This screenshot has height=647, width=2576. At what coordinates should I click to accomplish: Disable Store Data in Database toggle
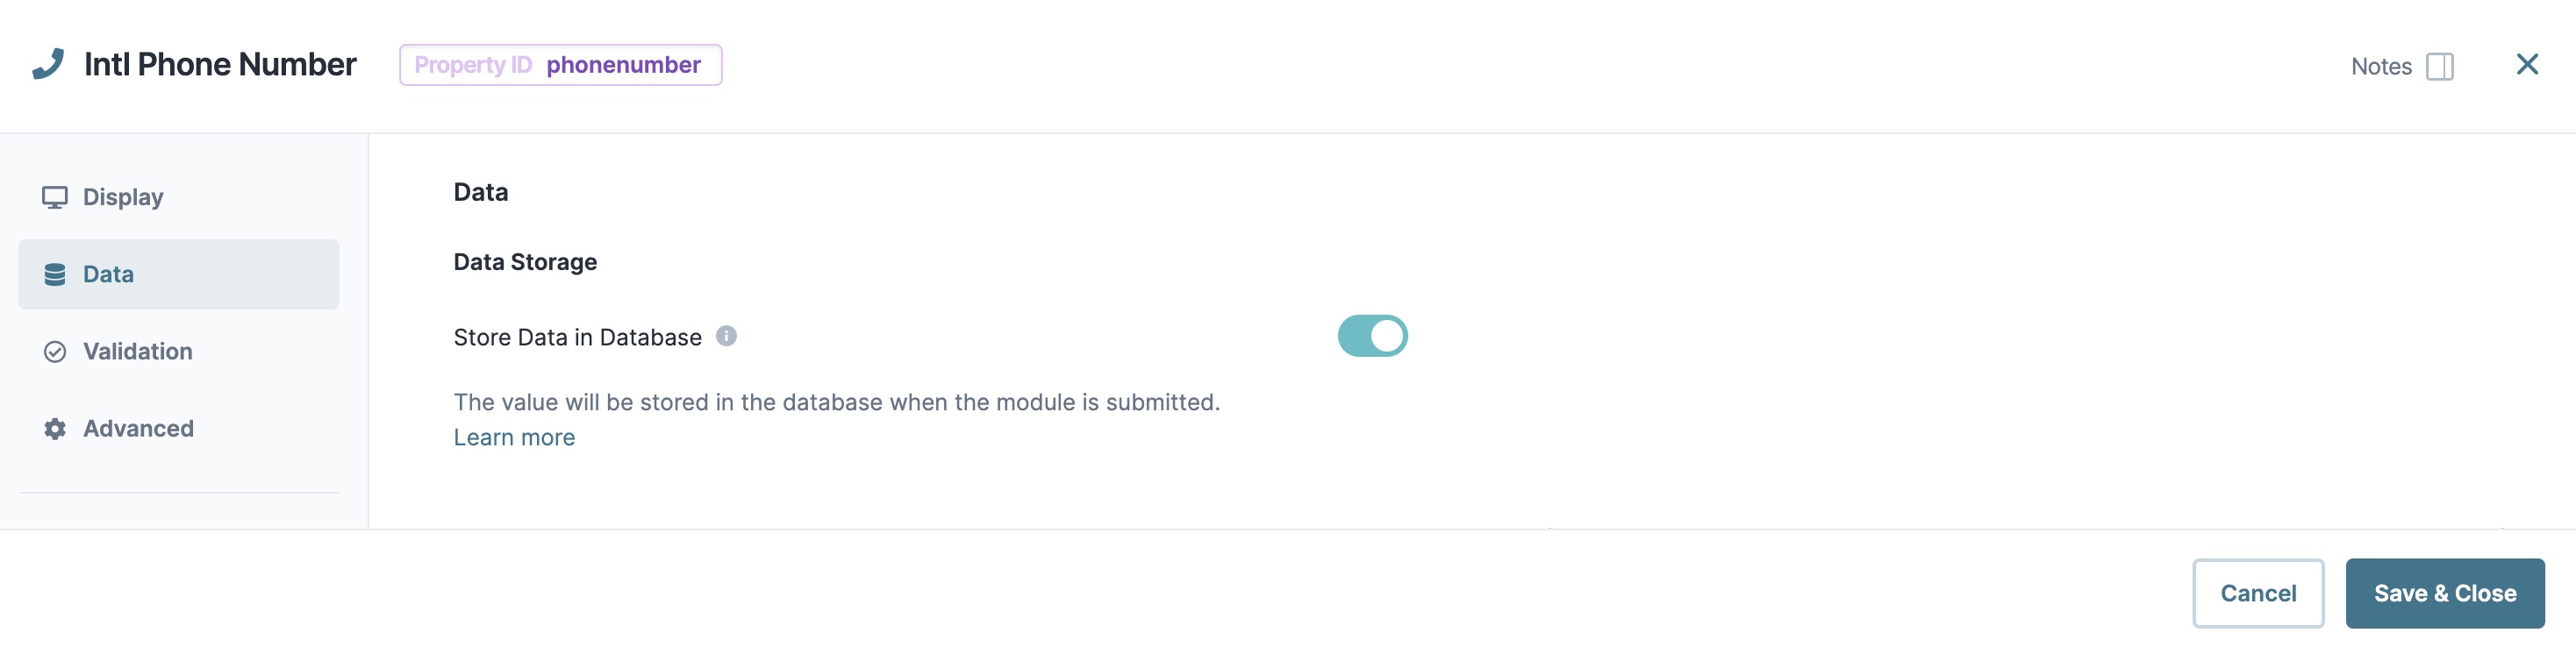pos(1372,336)
